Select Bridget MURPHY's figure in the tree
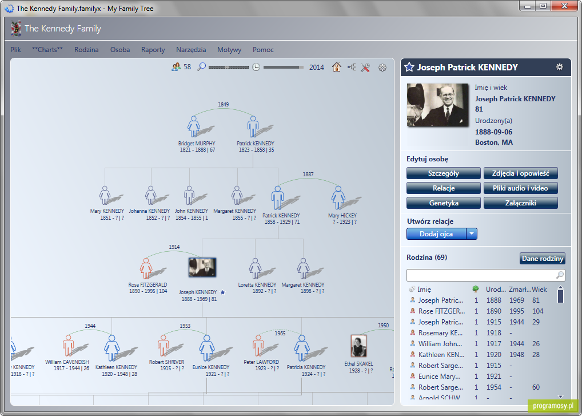 tap(193, 126)
